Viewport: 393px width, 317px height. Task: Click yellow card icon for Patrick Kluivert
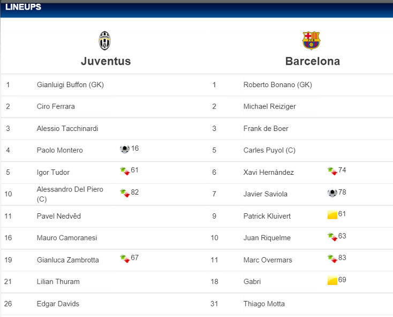tap(332, 215)
